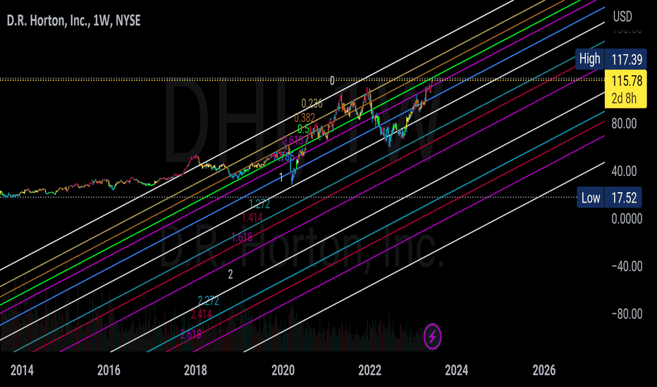Viewport: 657px width, 387px height.
Task: Click the 2026 time axis label
Action: point(544,370)
